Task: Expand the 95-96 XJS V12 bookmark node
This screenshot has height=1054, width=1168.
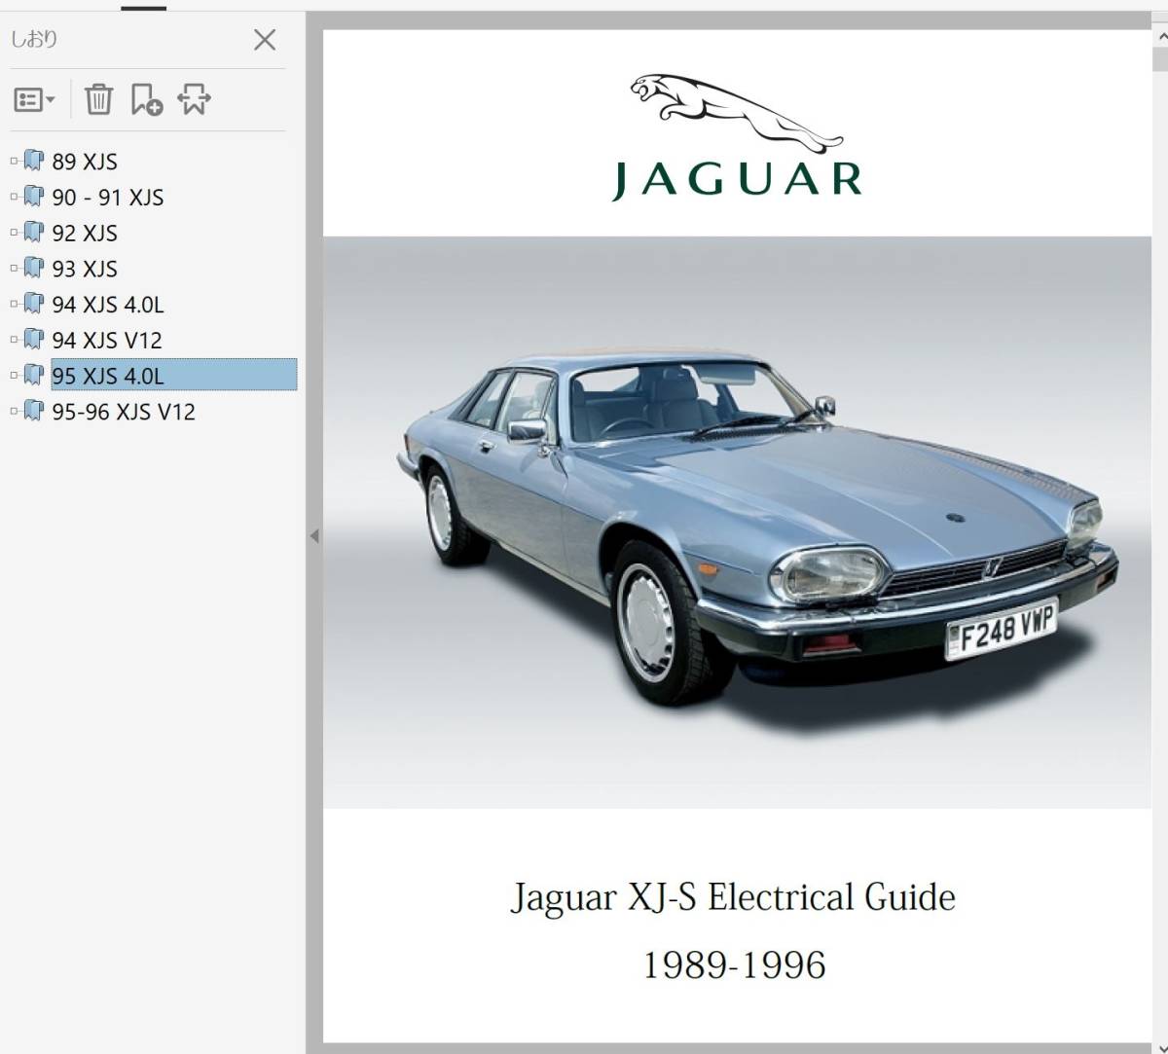Action: pos(14,411)
